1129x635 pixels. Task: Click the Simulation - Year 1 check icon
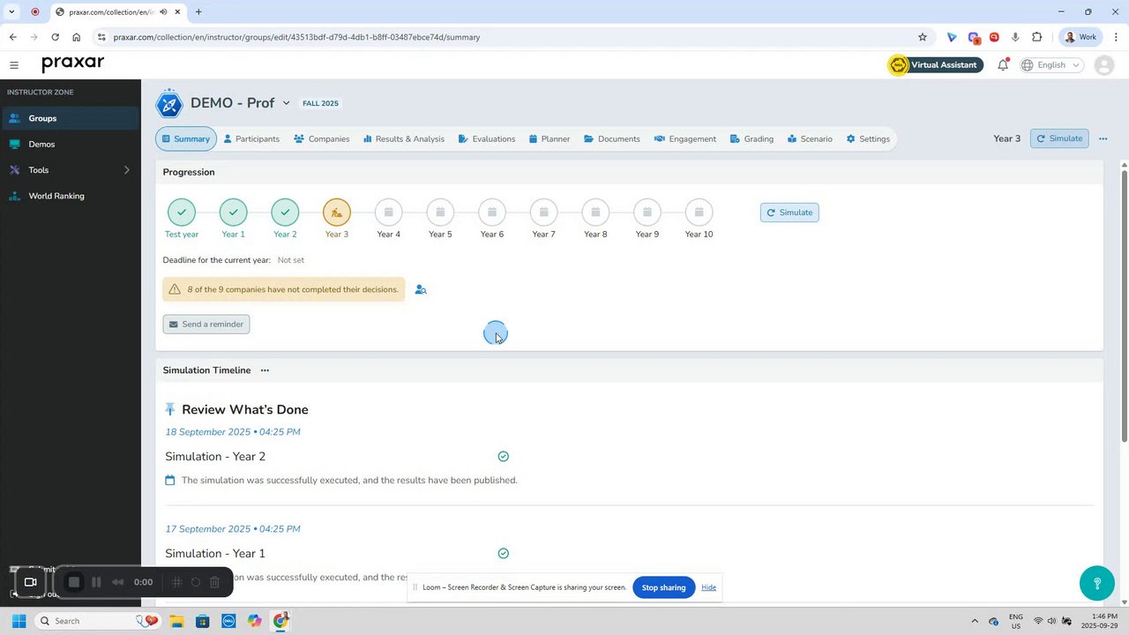503,554
